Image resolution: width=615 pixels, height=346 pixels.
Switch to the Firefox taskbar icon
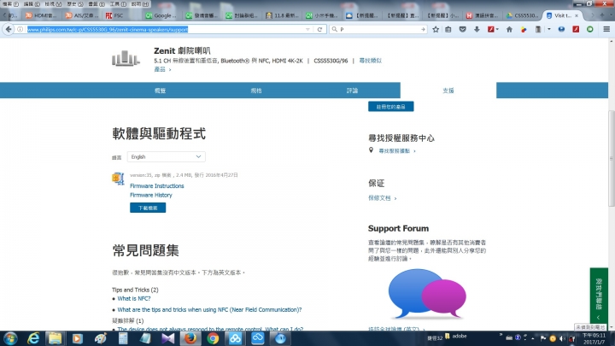point(190,338)
